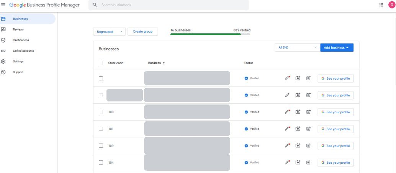Edit profile pencil for store 104
Image resolution: width=396 pixels, height=173 pixels.
(287, 163)
